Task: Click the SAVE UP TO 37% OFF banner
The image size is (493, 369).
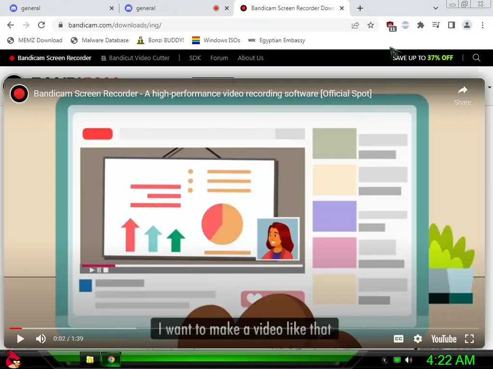Action: [x=423, y=58]
